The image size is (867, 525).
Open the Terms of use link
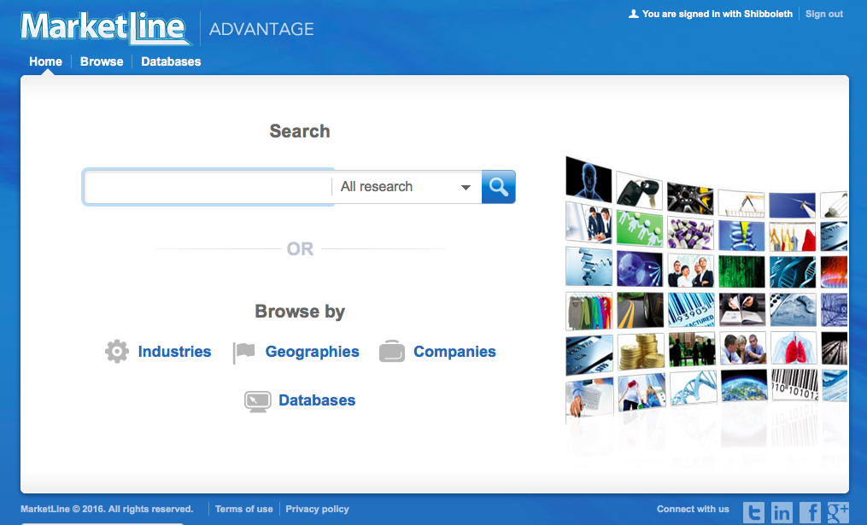tap(243, 509)
